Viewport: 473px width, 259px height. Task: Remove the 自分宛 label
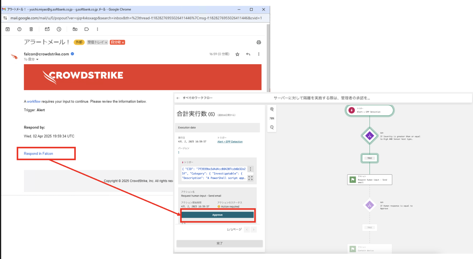pyautogui.click(x=123, y=42)
